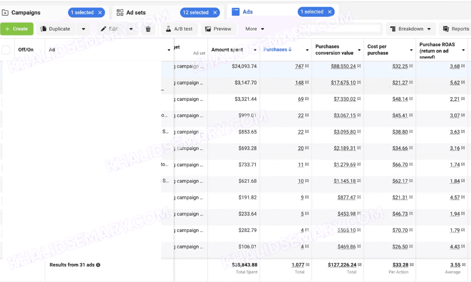Image resolution: width=471 pixels, height=282 pixels.
Task: Click the $70.70 cost per purchase
Action: tap(400, 230)
